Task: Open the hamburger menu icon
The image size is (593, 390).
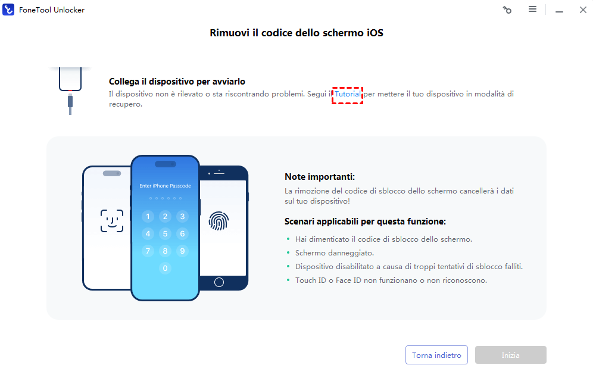Action: coord(532,9)
